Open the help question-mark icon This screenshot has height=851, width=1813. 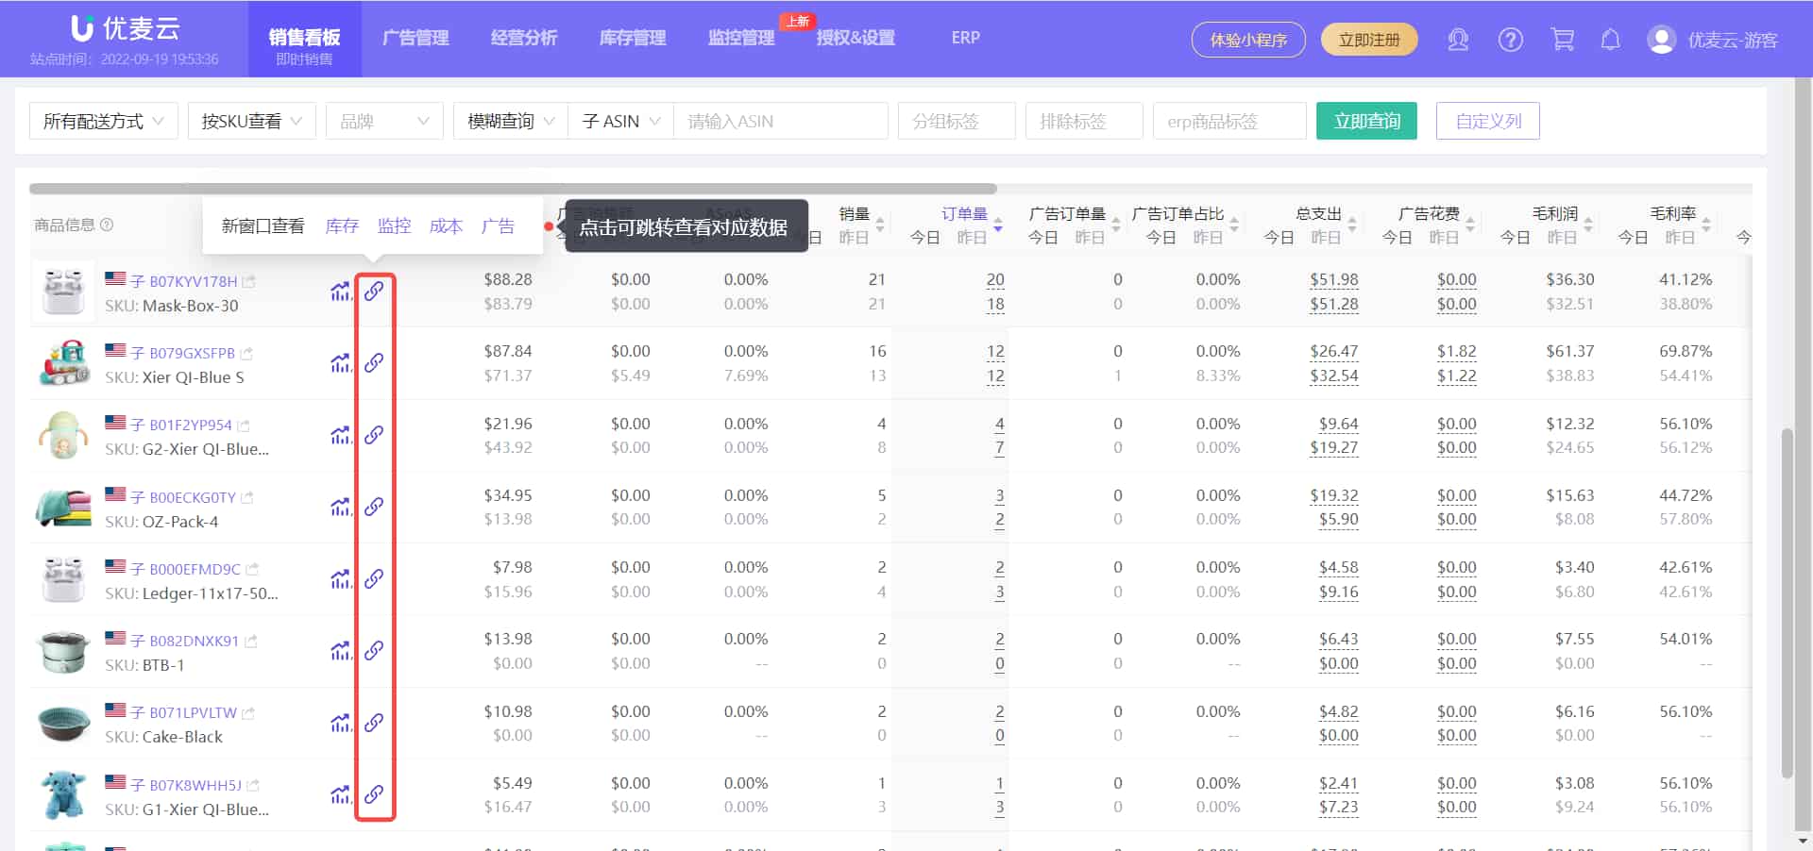(x=1510, y=40)
